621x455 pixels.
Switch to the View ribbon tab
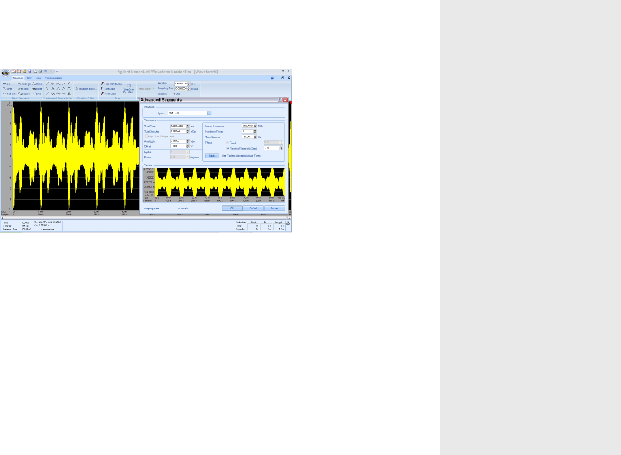(38, 79)
